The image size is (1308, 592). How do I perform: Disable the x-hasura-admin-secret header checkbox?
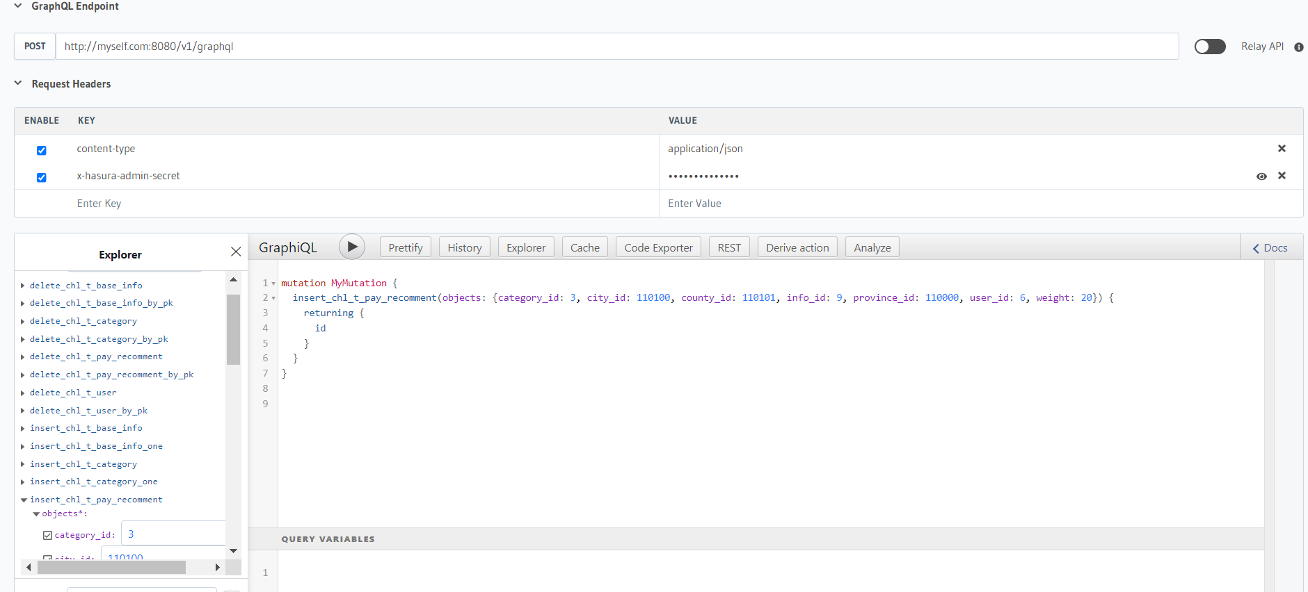42,177
